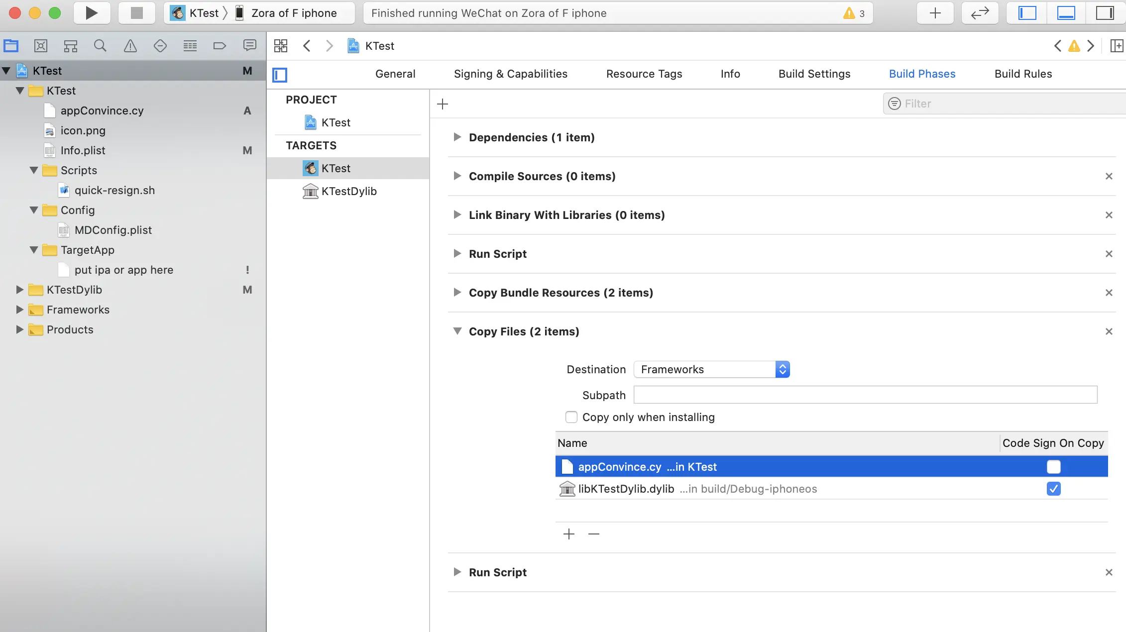The width and height of the screenshot is (1126, 632).
Task: Enable Code Sign On Copy for appConvince.cy
Action: (1053, 467)
